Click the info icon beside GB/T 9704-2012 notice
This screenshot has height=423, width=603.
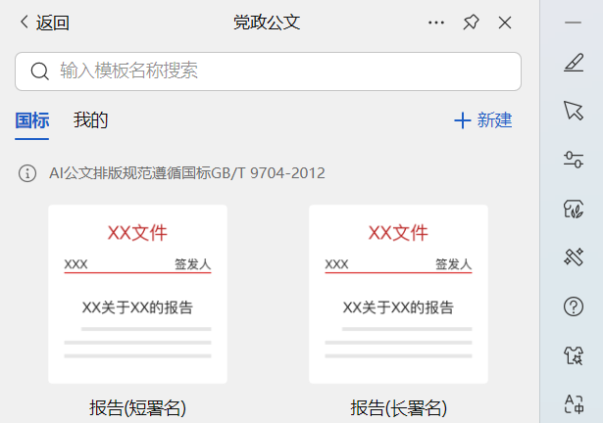(27, 173)
